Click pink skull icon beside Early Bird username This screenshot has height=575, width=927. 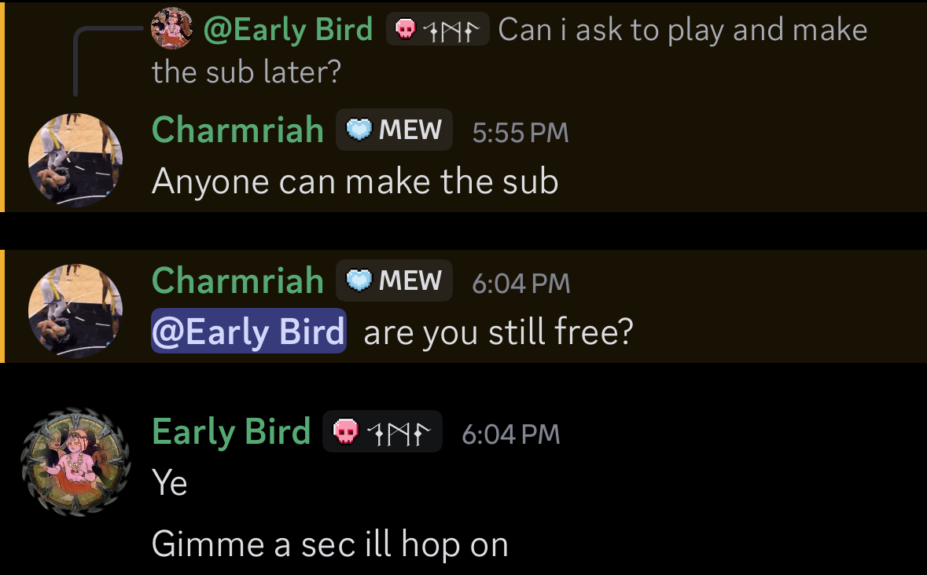[x=346, y=431]
